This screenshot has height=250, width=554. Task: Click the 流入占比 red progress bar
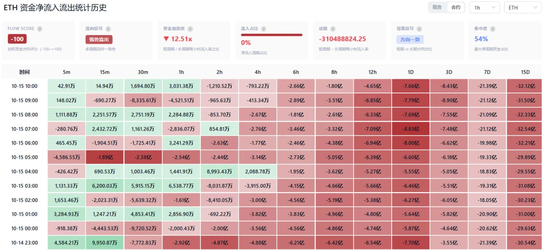(271, 35)
